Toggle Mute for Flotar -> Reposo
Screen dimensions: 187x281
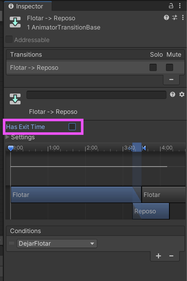pyautogui.click(x=170, y=67)
